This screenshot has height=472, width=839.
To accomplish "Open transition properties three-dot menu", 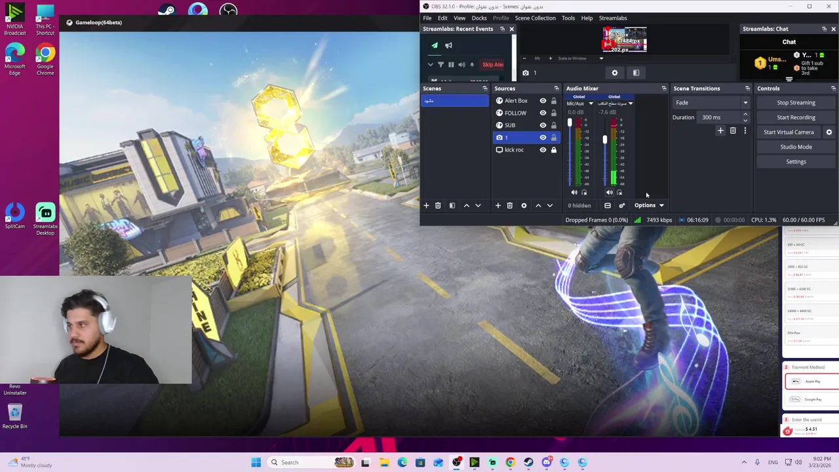I will tap(745, 131).
